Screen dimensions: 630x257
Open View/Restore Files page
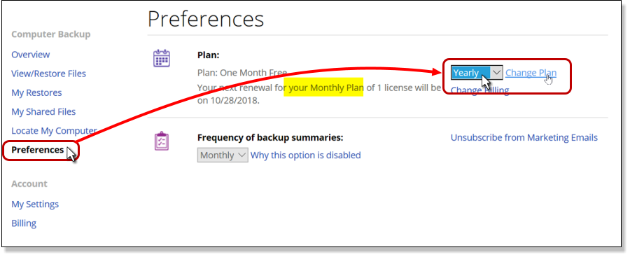(x=48, y=74)
